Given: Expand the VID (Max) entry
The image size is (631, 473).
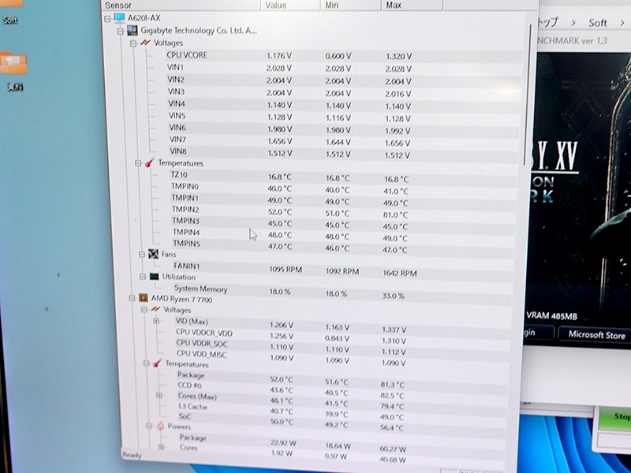Looking at the screenshot, I should (156, 321).
